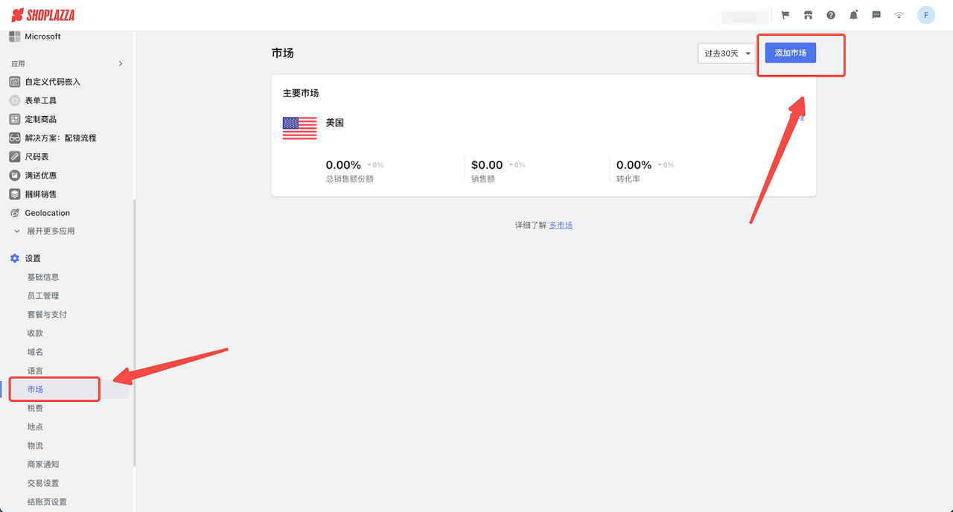Click the 自定义代码嵌入 code icon
The height and width of the screenshot is (512, 953).
tap(14, 82)
